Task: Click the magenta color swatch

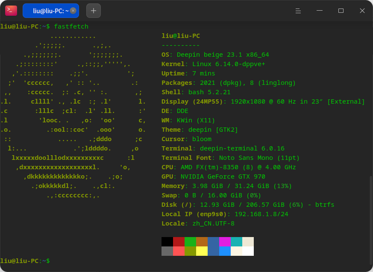Action: pyautogui.click(x=225, y=242)
